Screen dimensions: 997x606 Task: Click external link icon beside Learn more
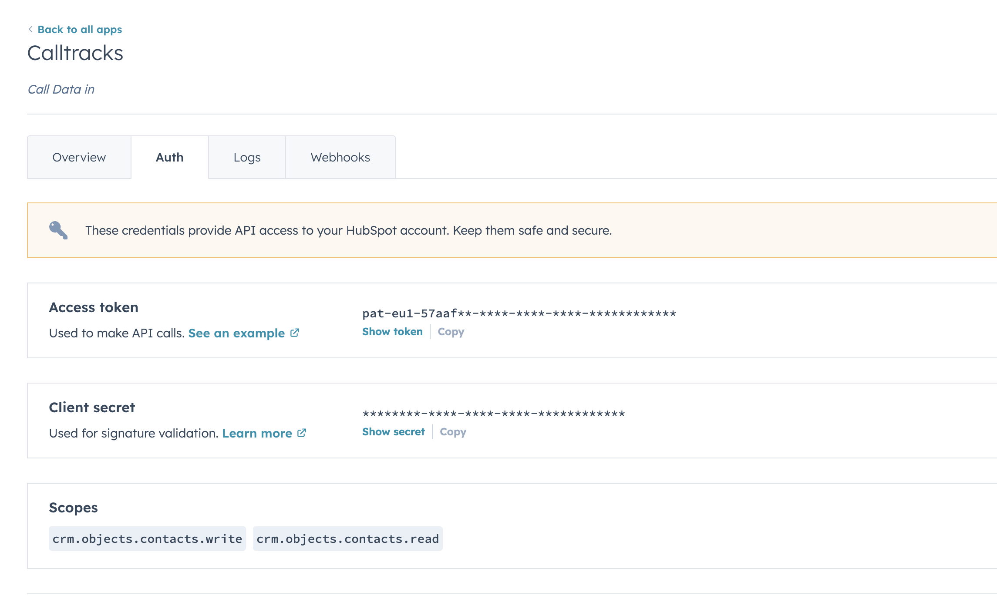click(302, 433)
